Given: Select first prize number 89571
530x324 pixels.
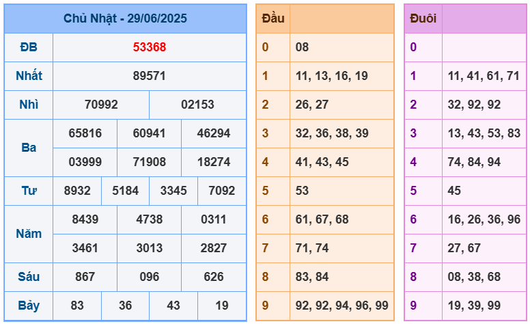Looking at the screenshot, I should (149, 76).
